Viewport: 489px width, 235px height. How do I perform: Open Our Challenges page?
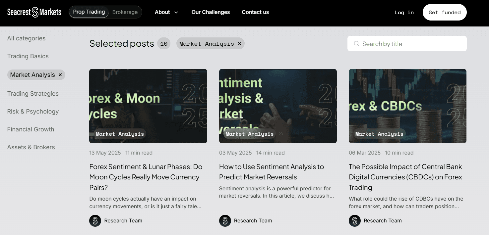[x=211, y=12]
